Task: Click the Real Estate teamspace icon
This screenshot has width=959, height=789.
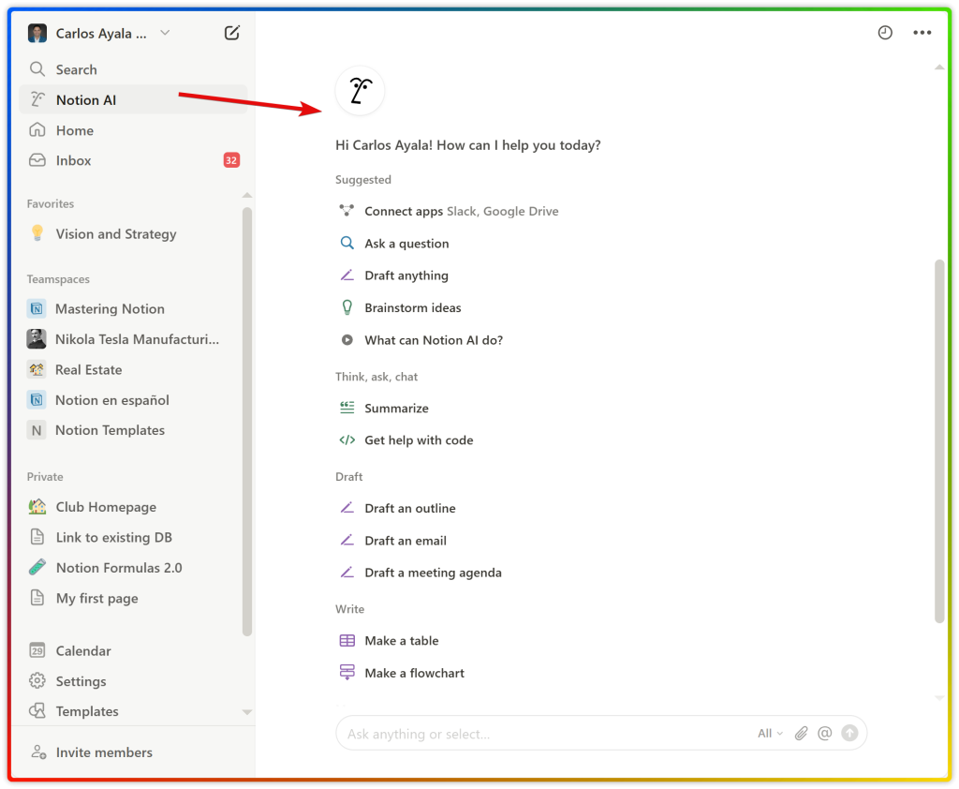Action: tap(37, 370)
